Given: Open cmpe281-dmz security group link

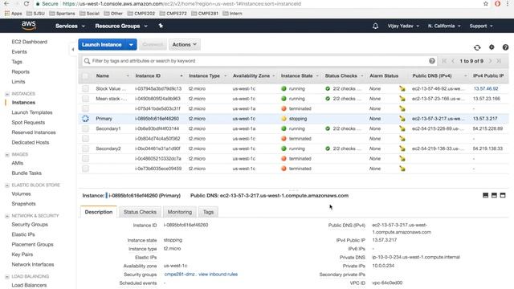Looking at the screenshot, I should click(x=179, y=275).
